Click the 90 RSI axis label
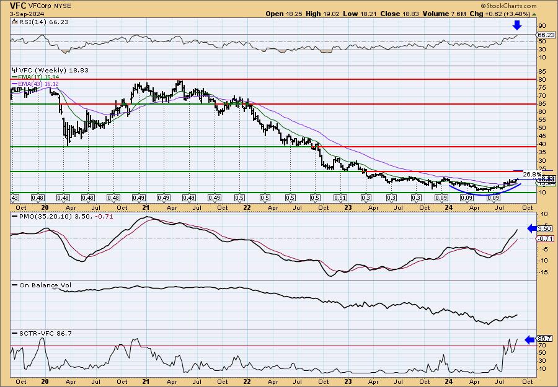This screenshot has width=558, height=387. coord(542,26)
